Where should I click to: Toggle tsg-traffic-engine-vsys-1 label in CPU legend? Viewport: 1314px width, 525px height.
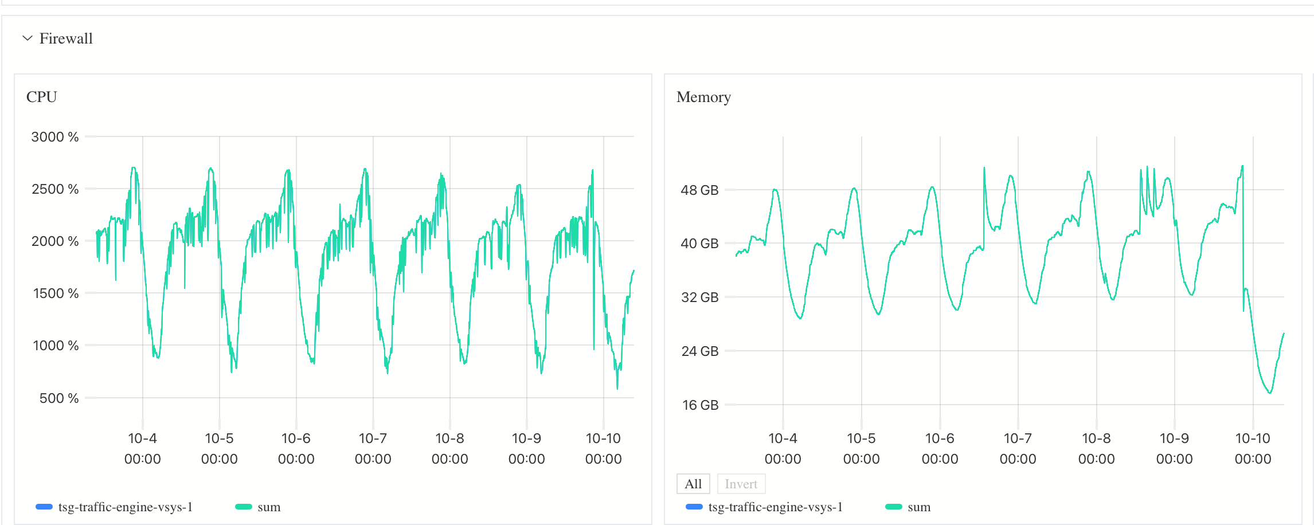125,507
